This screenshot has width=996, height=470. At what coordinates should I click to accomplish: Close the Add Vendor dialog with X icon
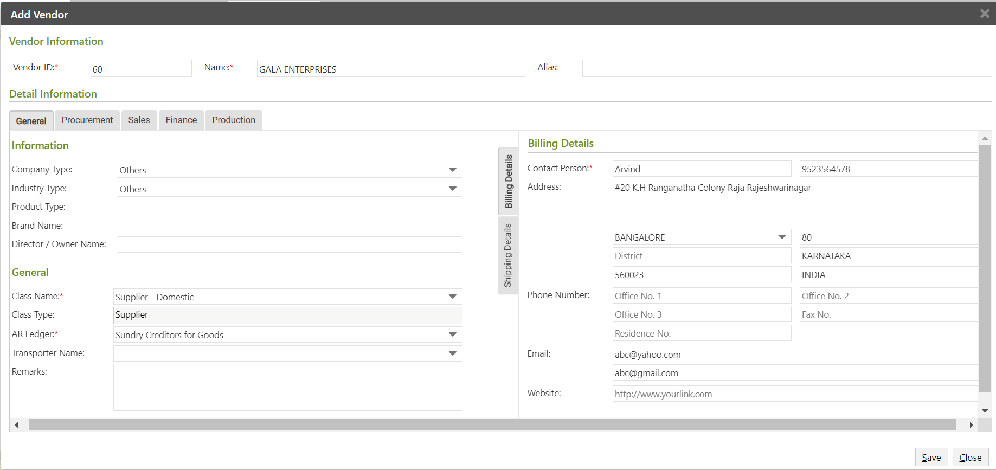pos(985,14)
